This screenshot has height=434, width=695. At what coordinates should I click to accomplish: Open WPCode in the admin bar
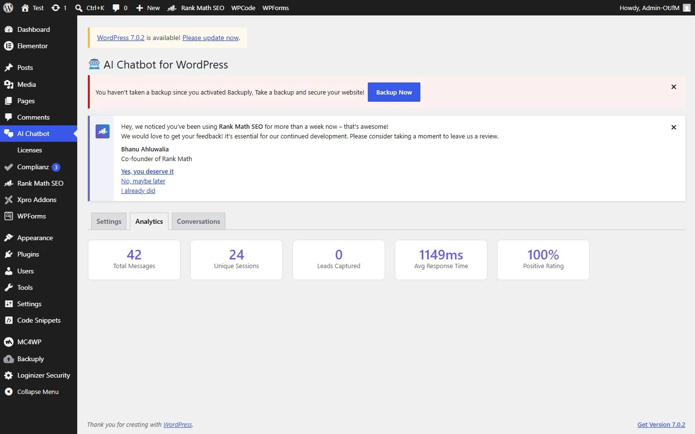pos(243,8)
